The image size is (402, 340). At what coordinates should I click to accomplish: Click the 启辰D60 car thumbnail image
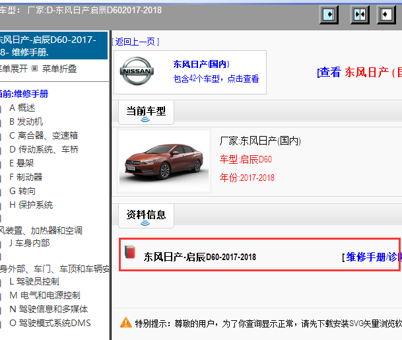coord(164,161)
